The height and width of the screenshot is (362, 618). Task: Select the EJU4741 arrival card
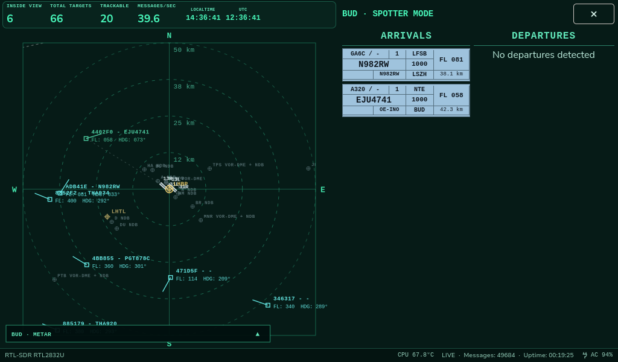(x=406, y=100)
